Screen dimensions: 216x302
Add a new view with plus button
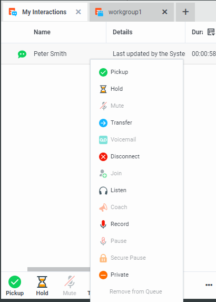185,12
